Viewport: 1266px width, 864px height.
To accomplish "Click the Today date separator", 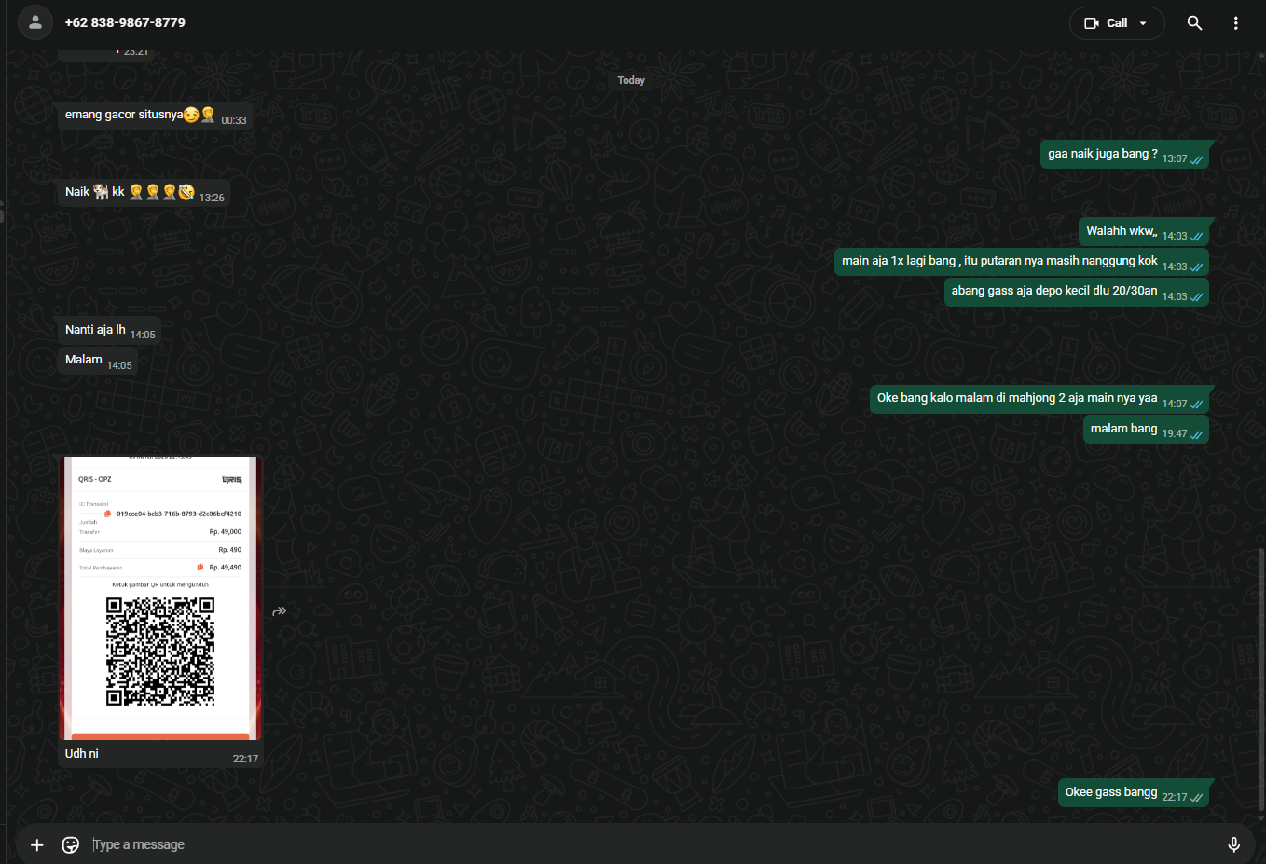I will [631, 80].
